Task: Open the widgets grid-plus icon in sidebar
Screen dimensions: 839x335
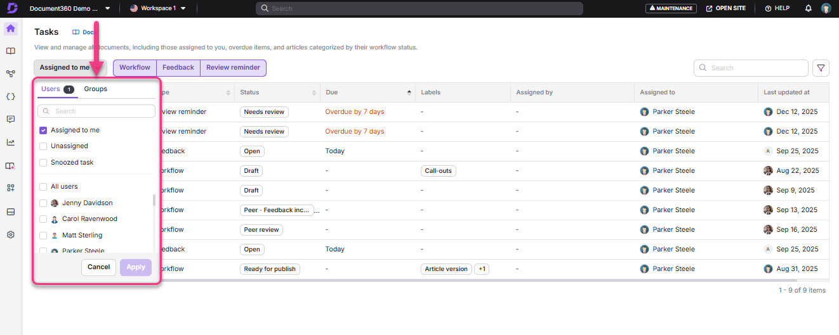Action: pos(11,188)
